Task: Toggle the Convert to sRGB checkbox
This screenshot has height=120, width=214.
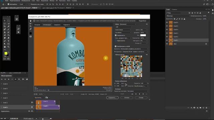Action: coord(116,46)
